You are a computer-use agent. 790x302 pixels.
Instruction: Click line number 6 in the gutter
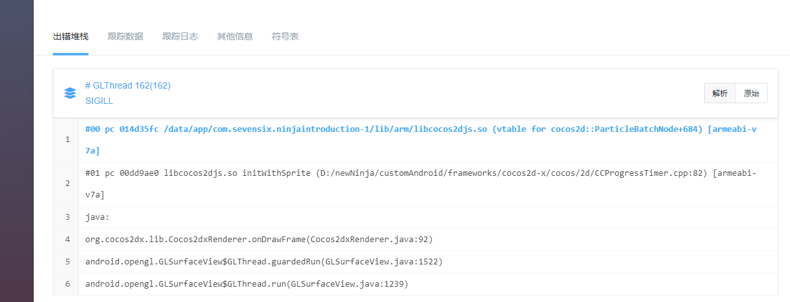pos(67,284)
